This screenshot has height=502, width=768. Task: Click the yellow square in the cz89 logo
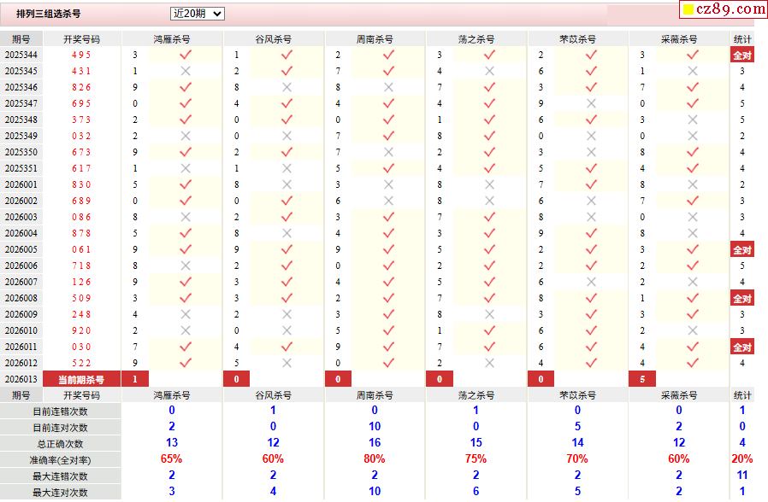click(687, 9)
